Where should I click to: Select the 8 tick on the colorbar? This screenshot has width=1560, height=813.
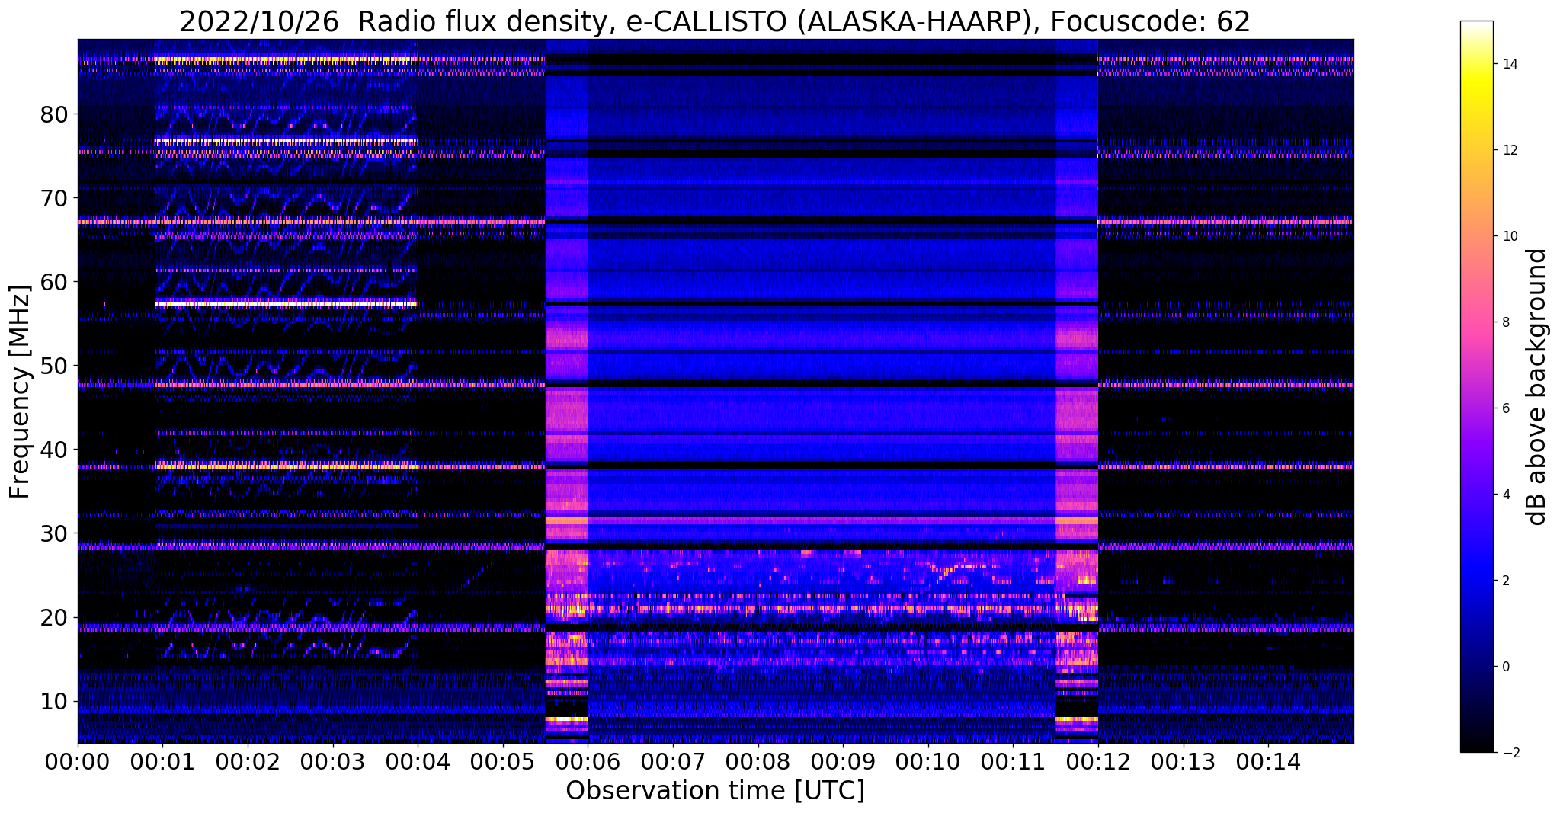click(x=1506, y=322)
